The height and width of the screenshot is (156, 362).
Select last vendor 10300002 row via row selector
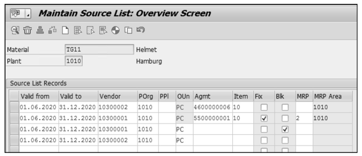tap(14, 140)
